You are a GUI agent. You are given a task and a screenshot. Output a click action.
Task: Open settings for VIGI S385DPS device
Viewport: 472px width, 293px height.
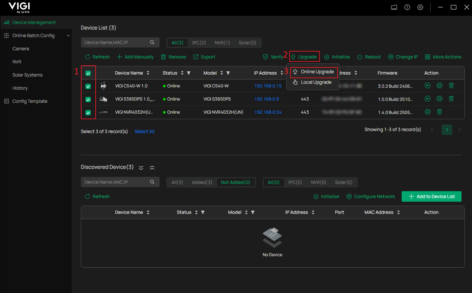(x=439, y=99)
